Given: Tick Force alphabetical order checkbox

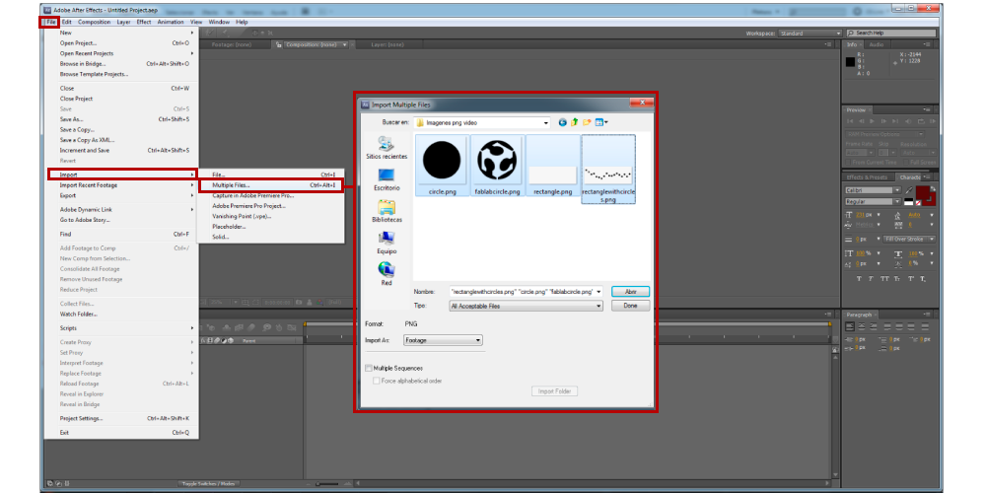Looking at the screenshot, I should pyautogui.click(x=377, y=381).
